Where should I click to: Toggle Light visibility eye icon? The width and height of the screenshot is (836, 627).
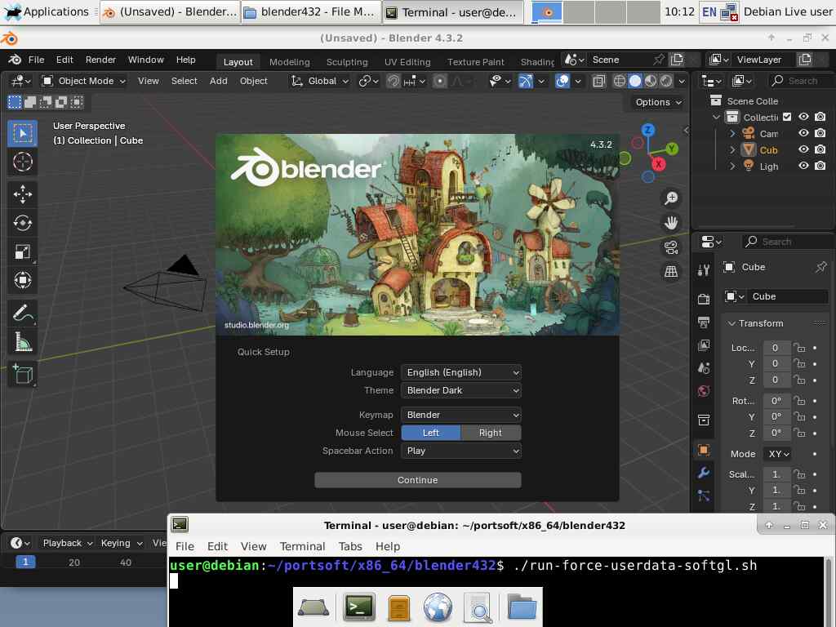pyautogui.click(x=803, y=166)
